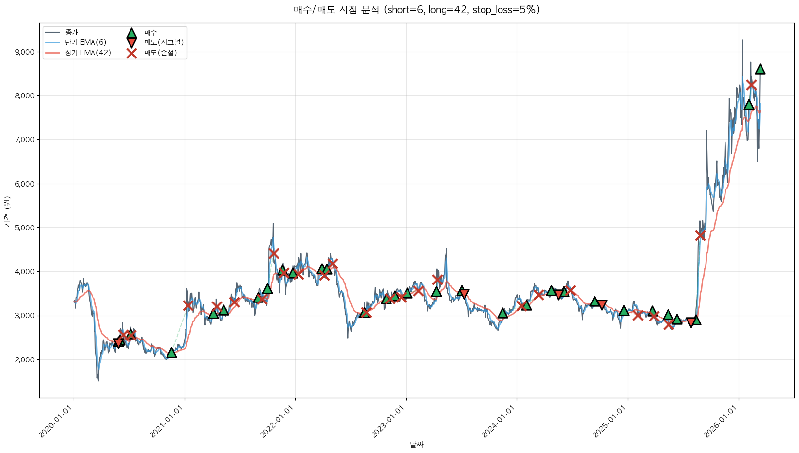Click the red sell-signal triangle in the legend
The height and width of the screenshot is (453, 799).
(131, 43)
